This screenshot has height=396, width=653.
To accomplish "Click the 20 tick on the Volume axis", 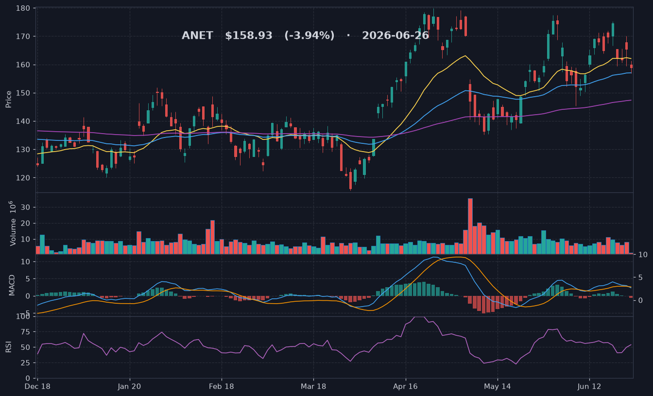I will 26,224.
